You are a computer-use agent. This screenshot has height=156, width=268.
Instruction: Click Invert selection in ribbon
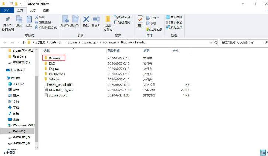pyautogui.click(x=174, y=27)
